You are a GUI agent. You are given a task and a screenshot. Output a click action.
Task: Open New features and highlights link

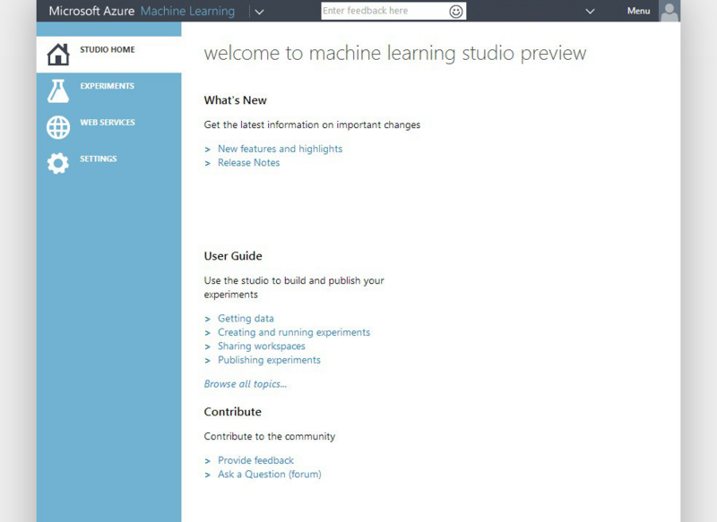(280, 149)
